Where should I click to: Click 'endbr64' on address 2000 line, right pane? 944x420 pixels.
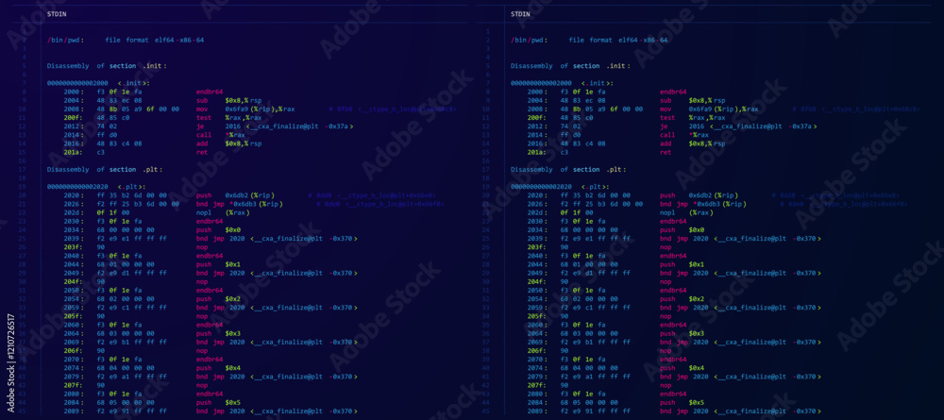673,92
